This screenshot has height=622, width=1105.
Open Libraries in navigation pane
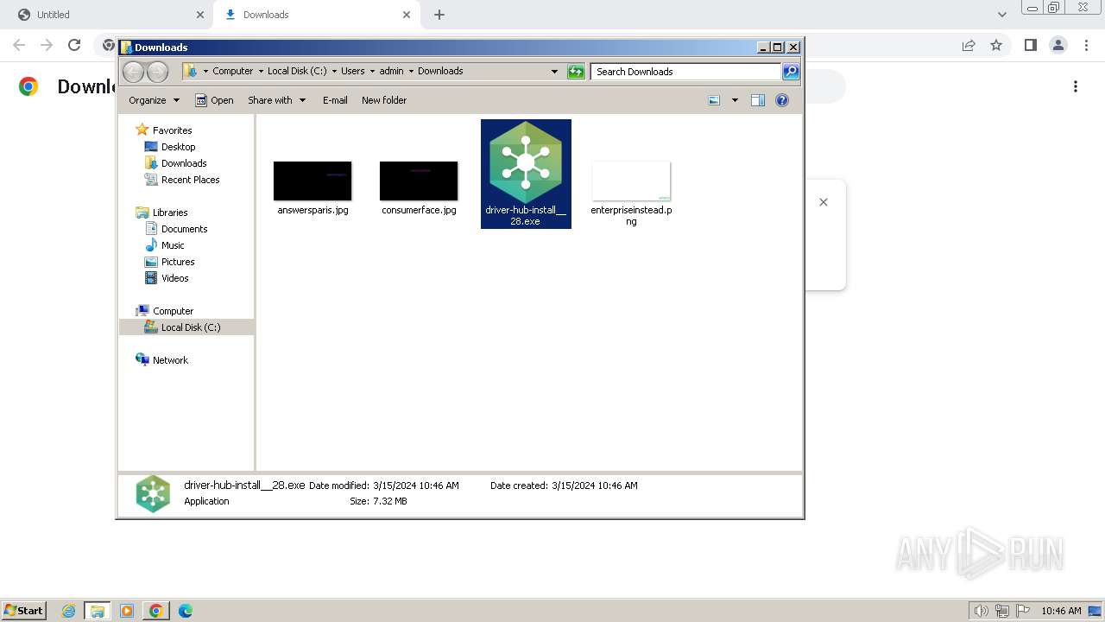coord(170,213)
